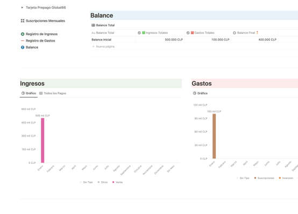Toggle the Suscripciones legend entry
Screen dimensions: 298x214
(x=264, y=178)
